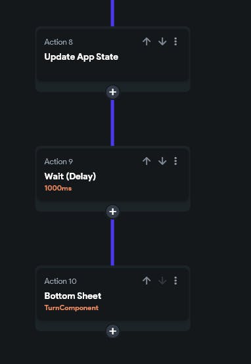
Task: Select the Bottom Sheet action card
Action: click(113, 294)
